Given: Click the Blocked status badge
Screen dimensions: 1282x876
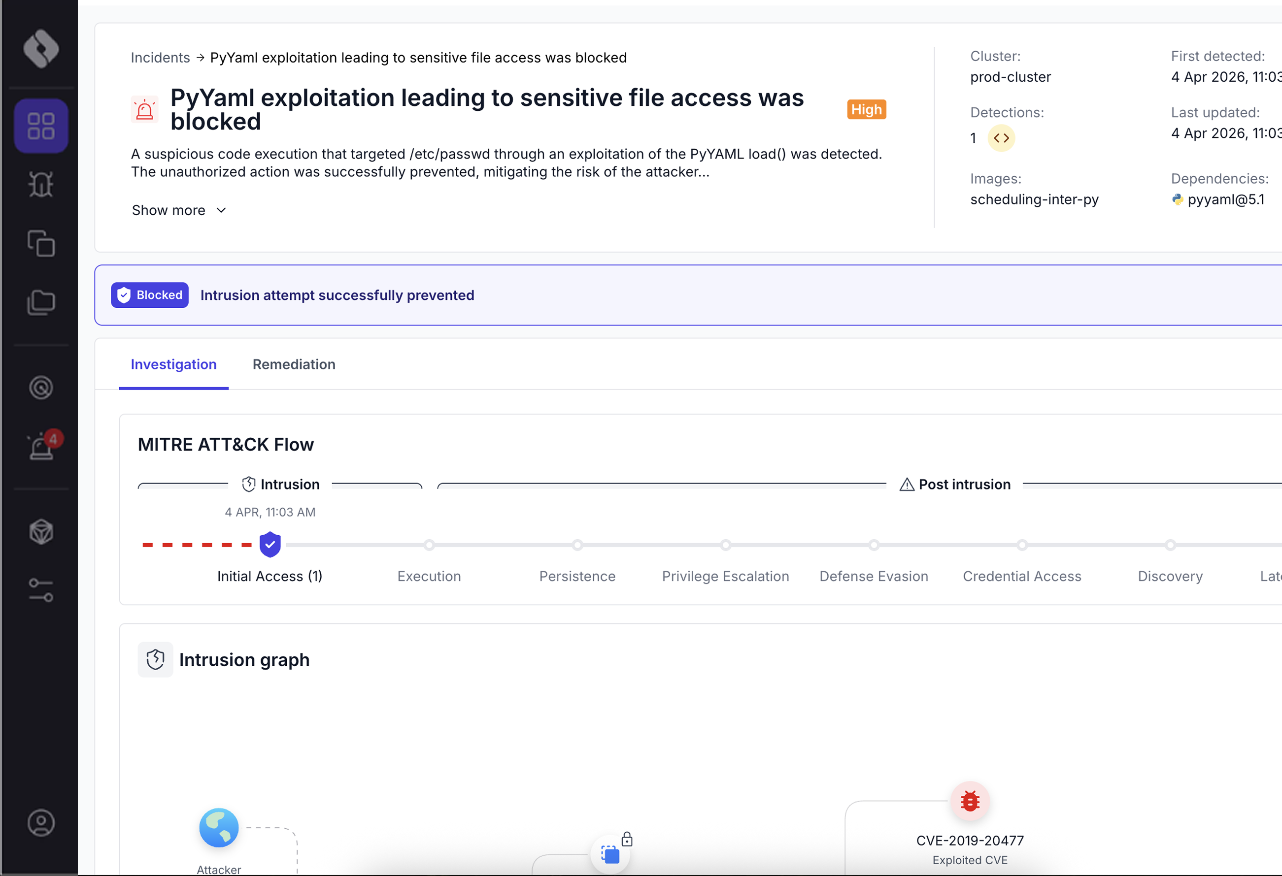Looking at the screenshot, I should coord(149,295).
